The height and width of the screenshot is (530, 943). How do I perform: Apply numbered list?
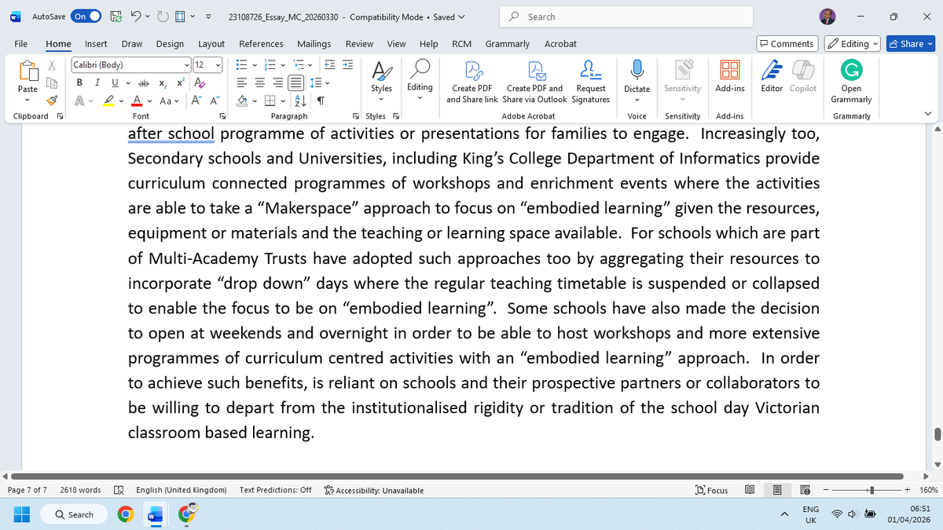[272, 65]
